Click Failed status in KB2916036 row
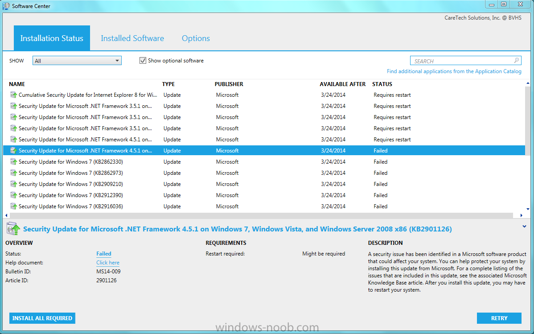Screen dimensions: 534x334 point(380,206)
